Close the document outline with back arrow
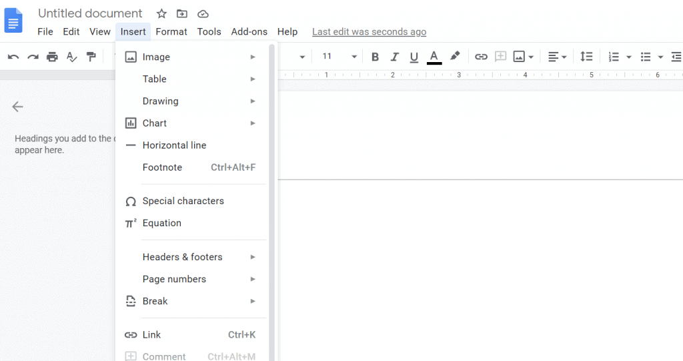The height and width of the screenshot is (361, 683). [17, 107]
